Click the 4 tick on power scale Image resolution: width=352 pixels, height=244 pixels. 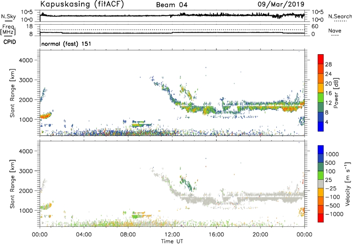(326, 122)
